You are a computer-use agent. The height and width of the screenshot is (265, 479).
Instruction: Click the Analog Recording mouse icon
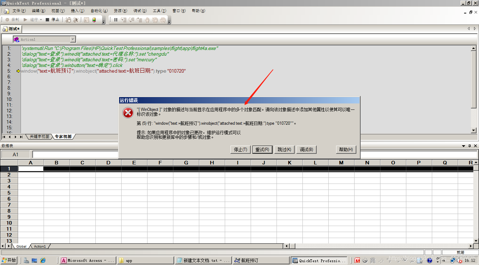pyautogui.click(x=68, y=20)
